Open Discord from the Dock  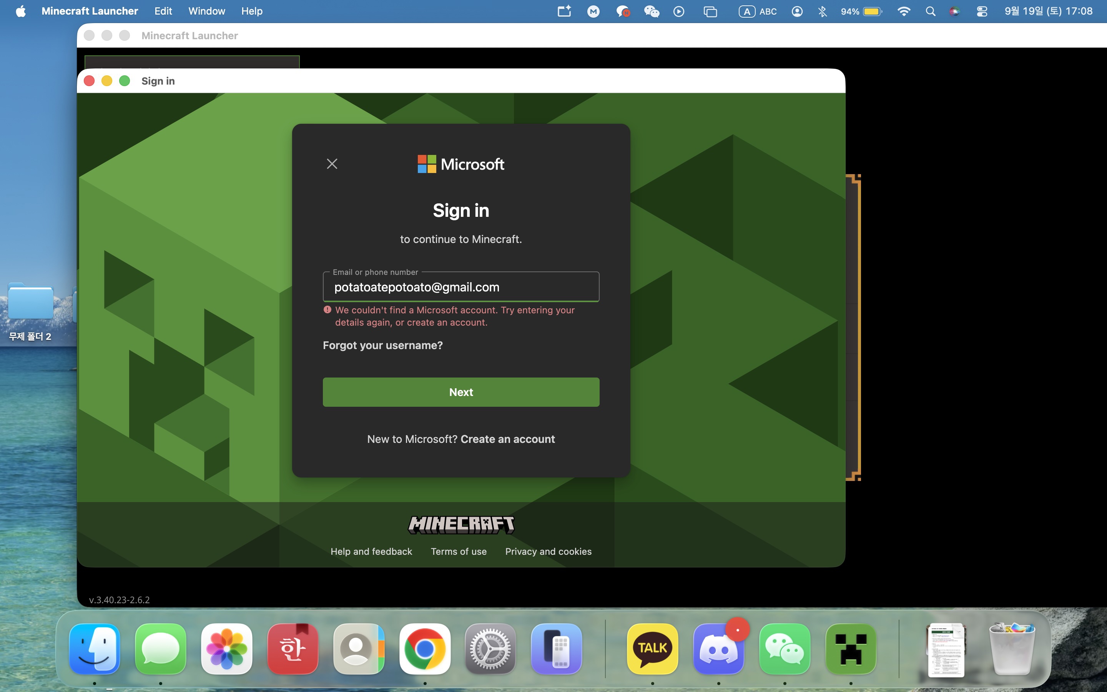719,649
